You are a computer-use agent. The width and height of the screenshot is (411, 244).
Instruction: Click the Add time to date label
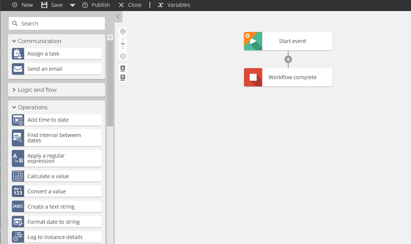pyautogui.click(x=48, y=120)
